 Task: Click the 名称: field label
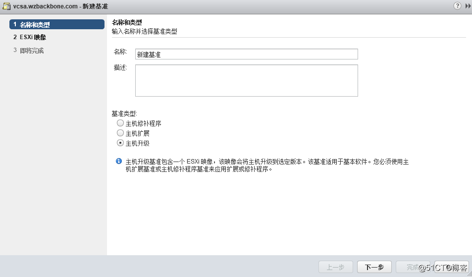point(120,52)
